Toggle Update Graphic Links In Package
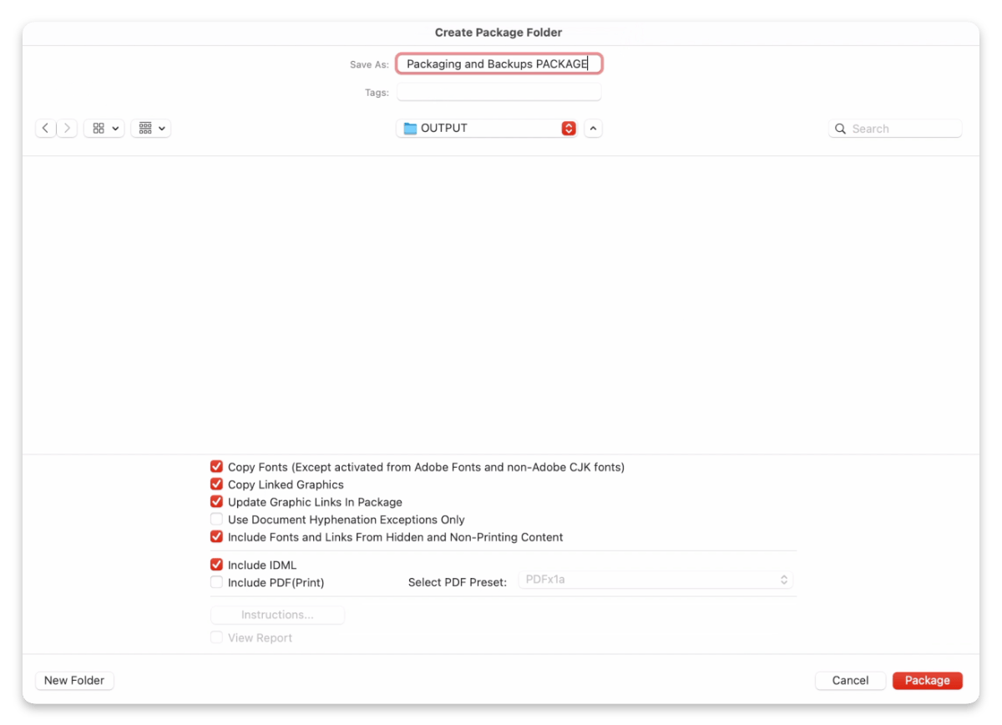Viewport: 1002px width, 725px height. [x=217, y=502]
